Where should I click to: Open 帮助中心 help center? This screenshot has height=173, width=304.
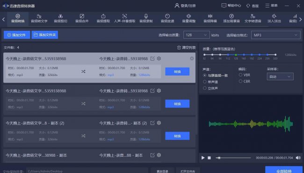tap(231, 6)
